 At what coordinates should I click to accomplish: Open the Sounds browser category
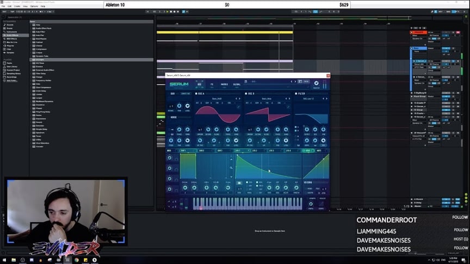coord(10,25)
